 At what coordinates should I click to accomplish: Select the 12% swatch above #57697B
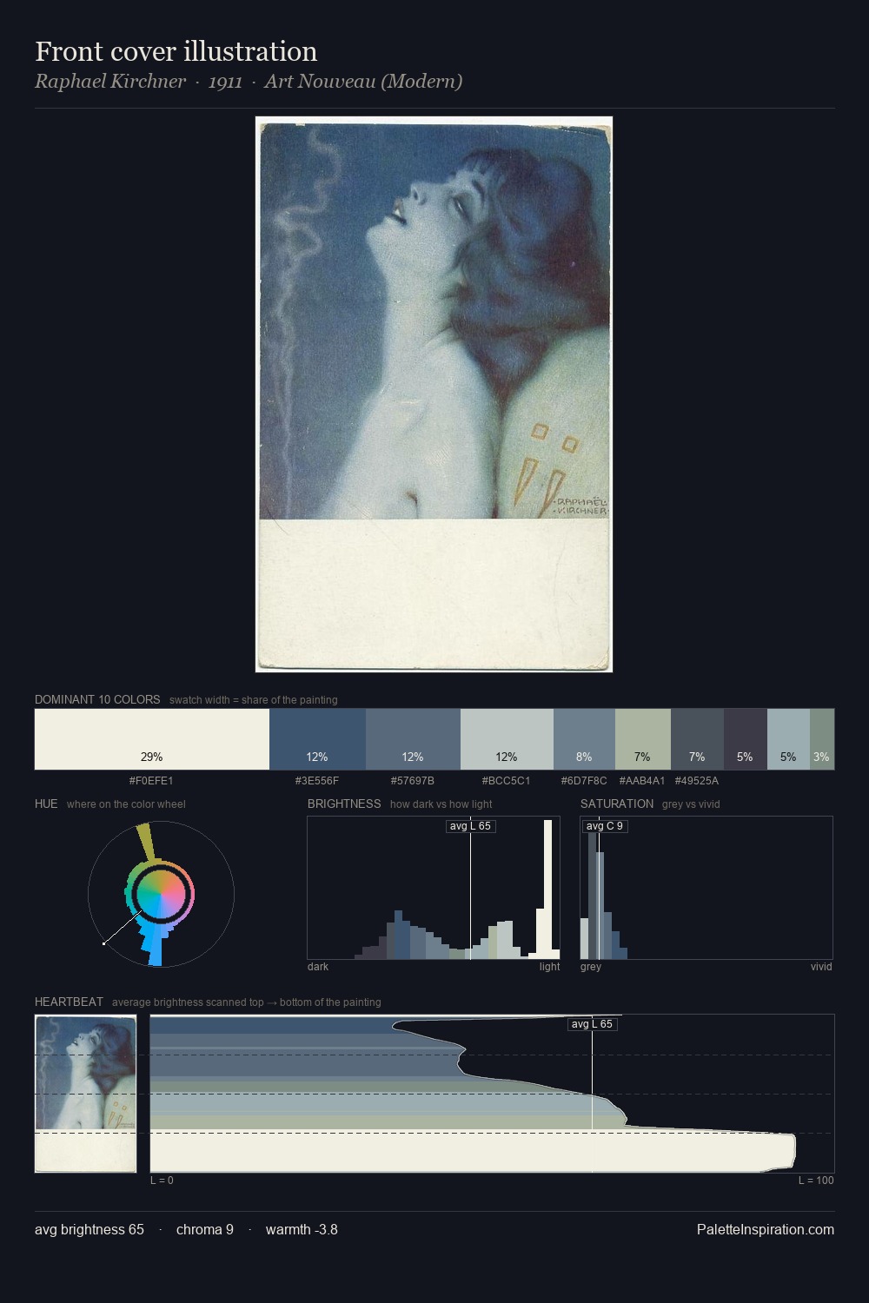413,739
